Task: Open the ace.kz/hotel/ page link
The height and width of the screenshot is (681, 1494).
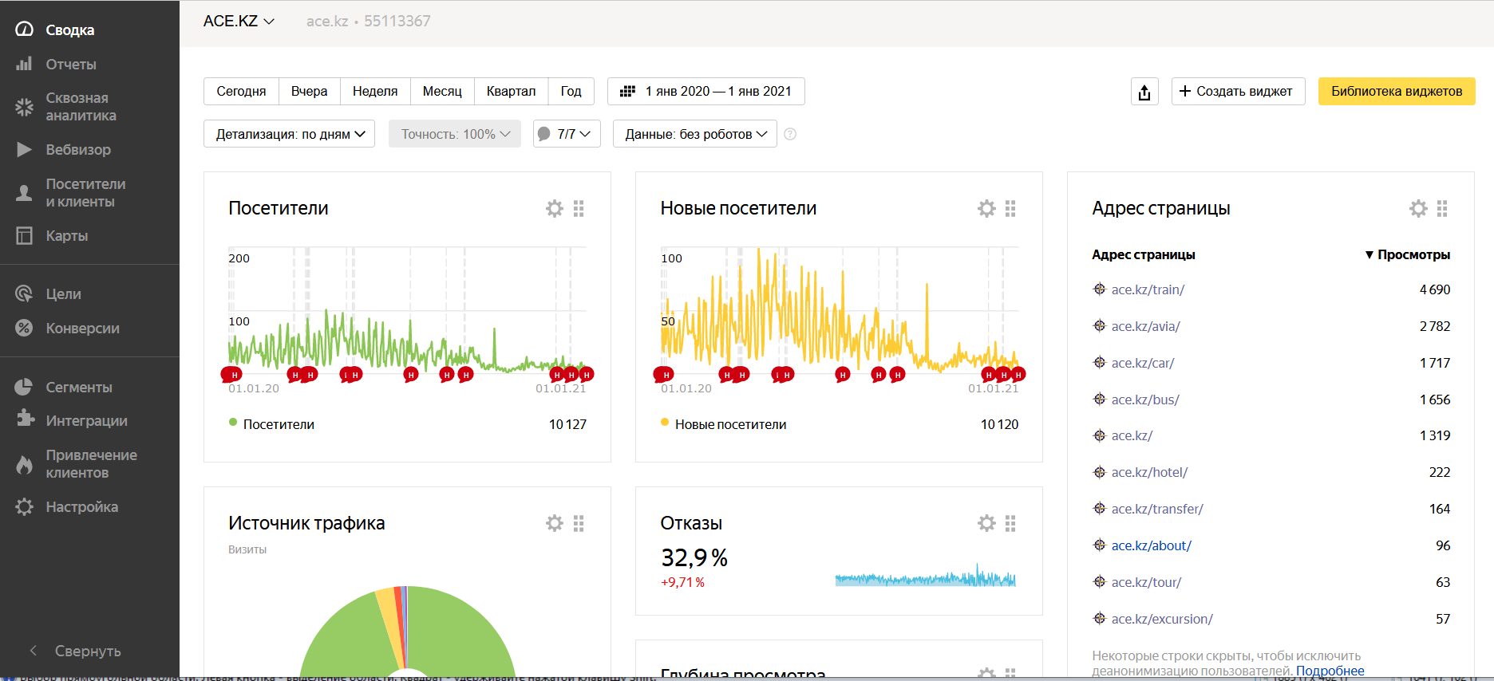Action: [x=1149, y=472]
